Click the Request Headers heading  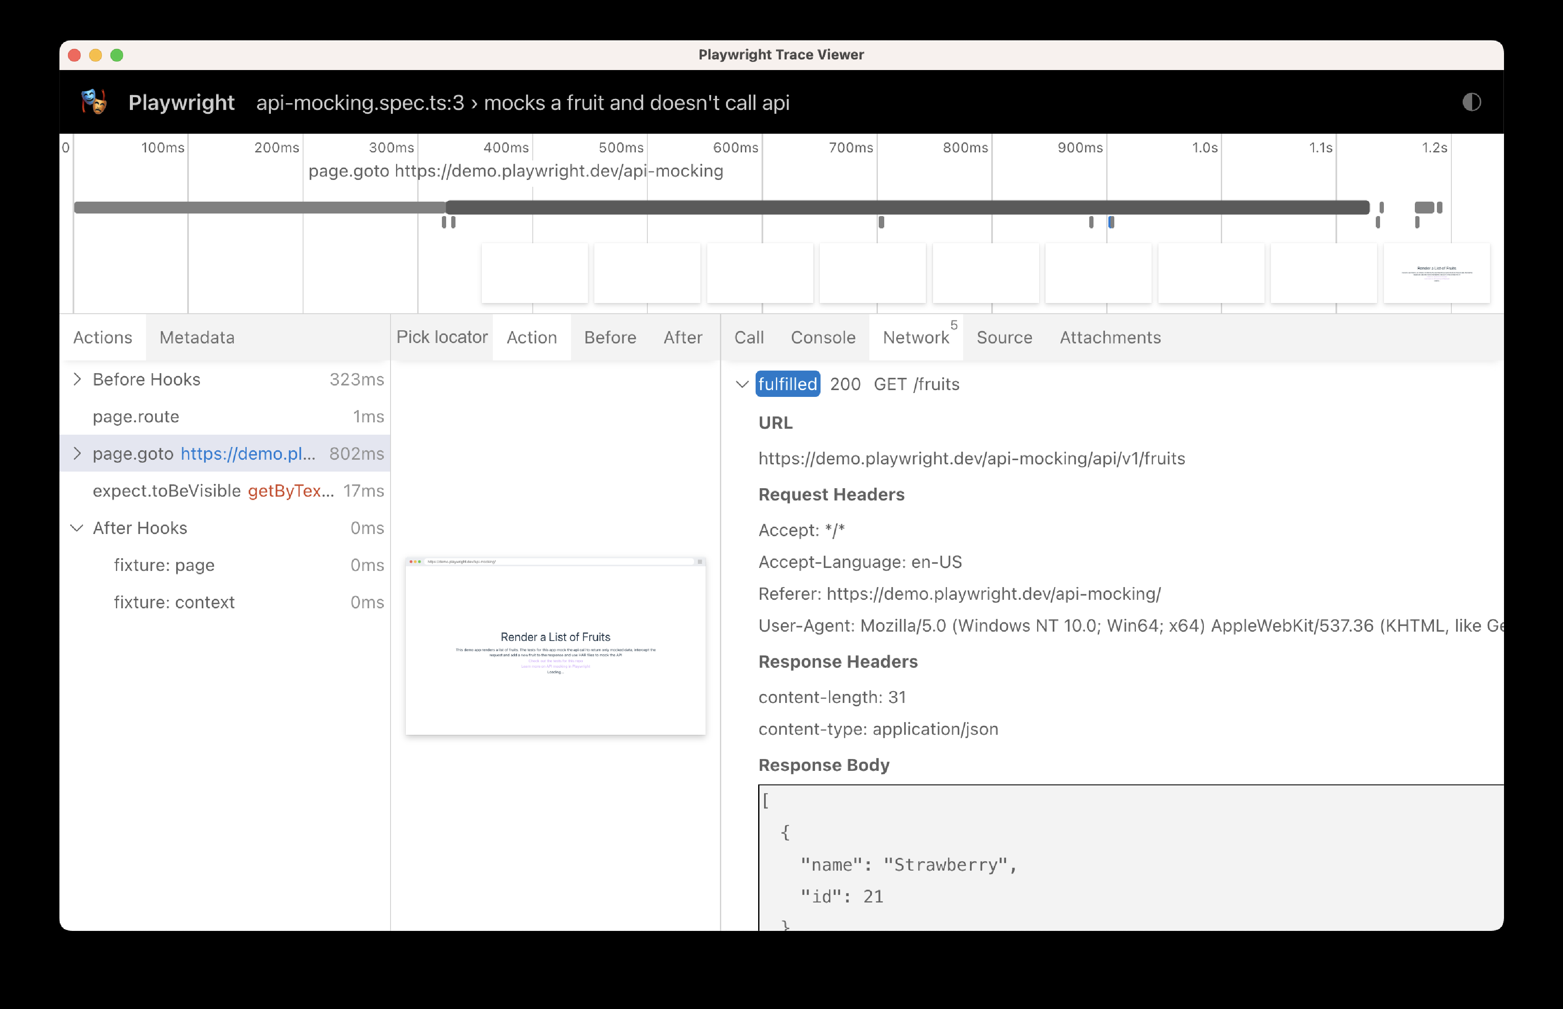click(831, 495)
